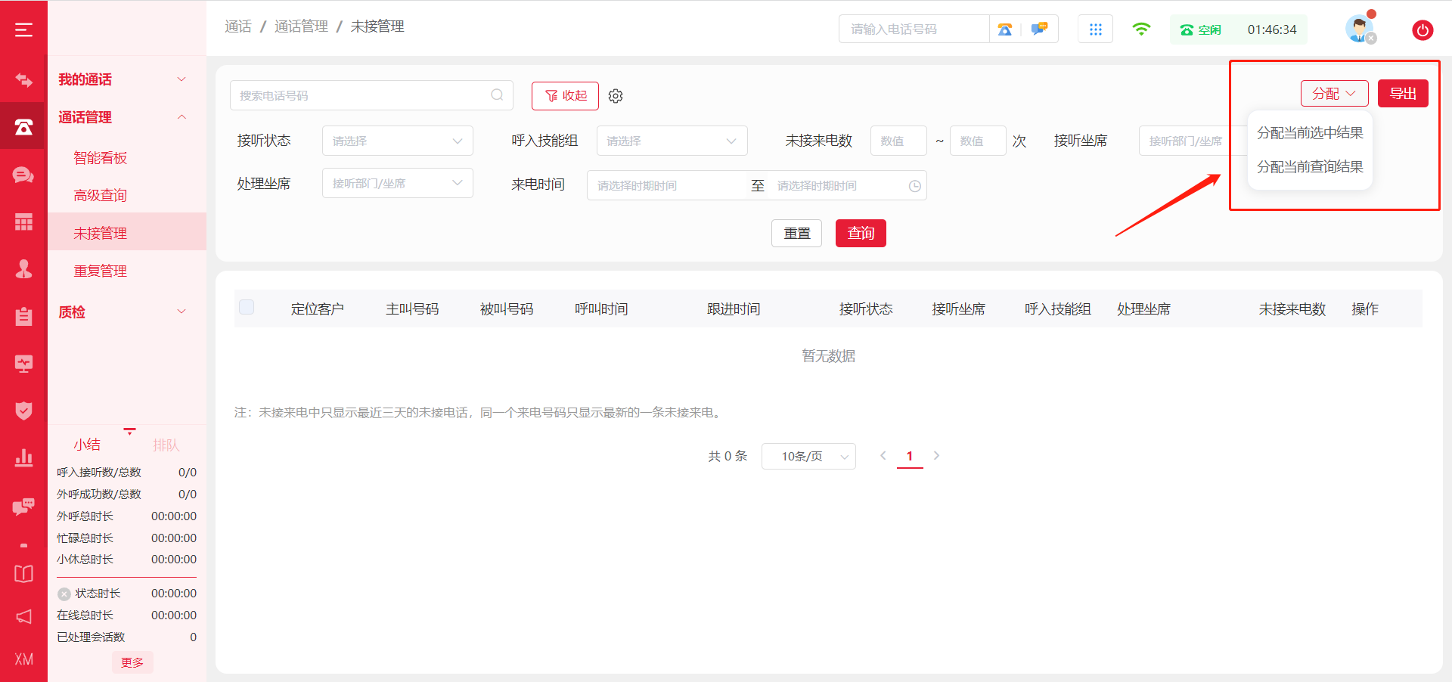This screenshot has width=1452, height=682.
Task: Focus the 请输入电话号码 dial input
Action: click(x=914, y=29)
